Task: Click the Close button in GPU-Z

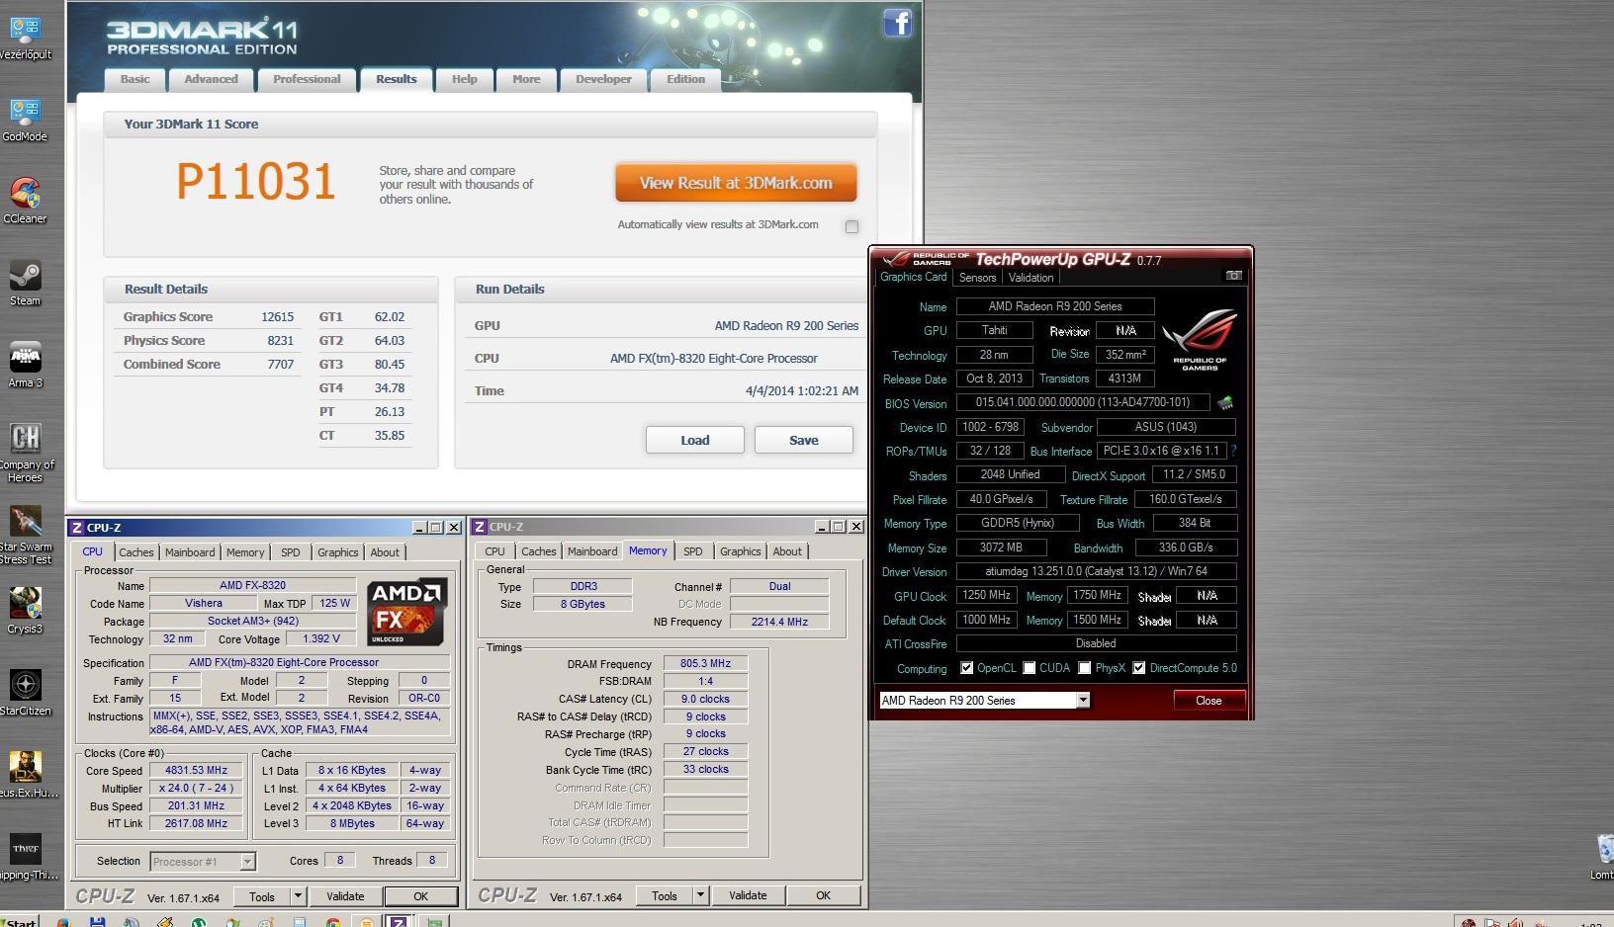Action: [x=1209, y=700]
